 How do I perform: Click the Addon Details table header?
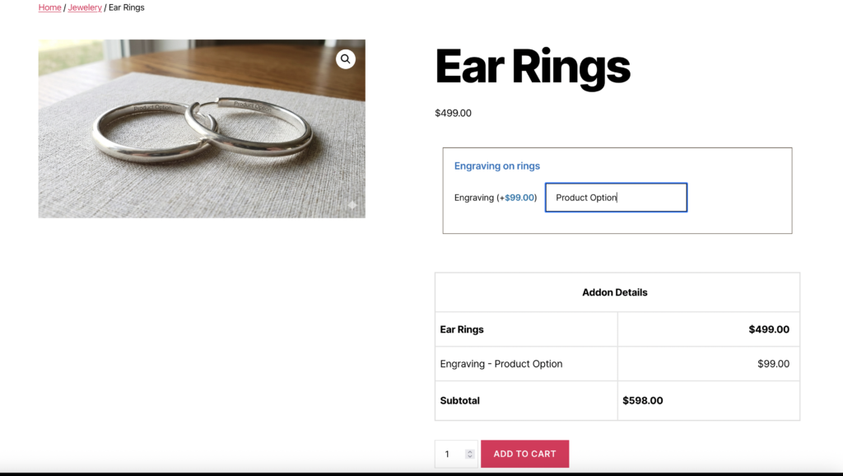click(615, 292)
